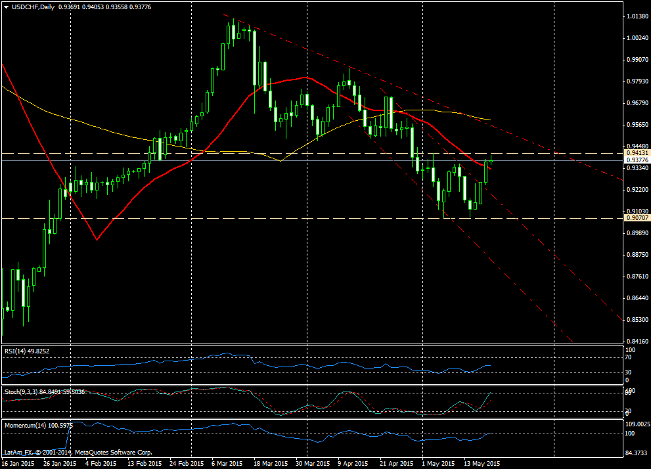651x469 pixels.
Task: Click the red moving average's V-shaped low point
Action: (97, 240)
